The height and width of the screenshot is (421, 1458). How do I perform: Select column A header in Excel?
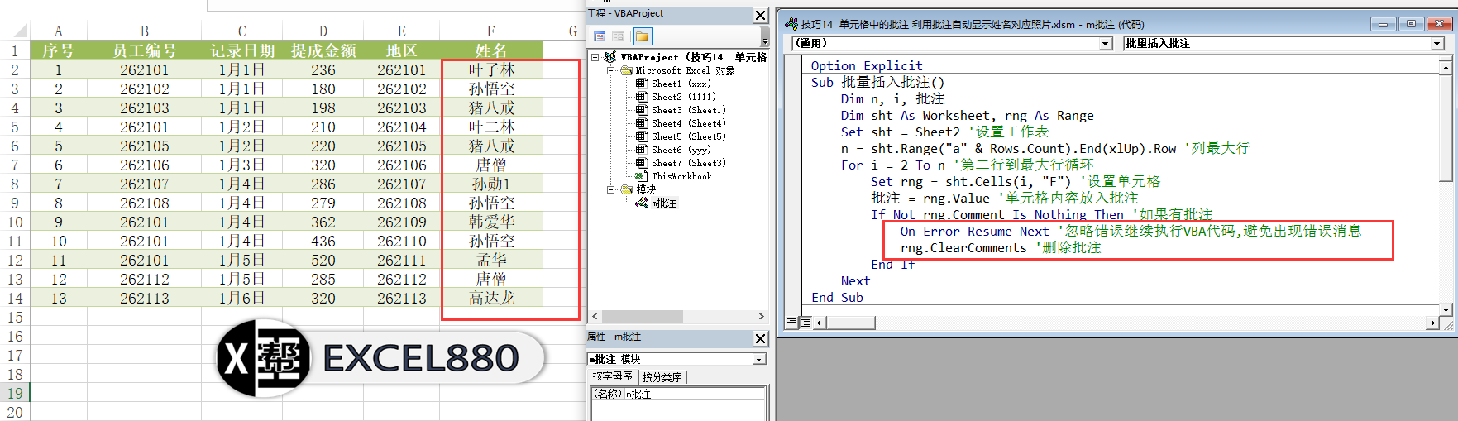tap(59, 31)
